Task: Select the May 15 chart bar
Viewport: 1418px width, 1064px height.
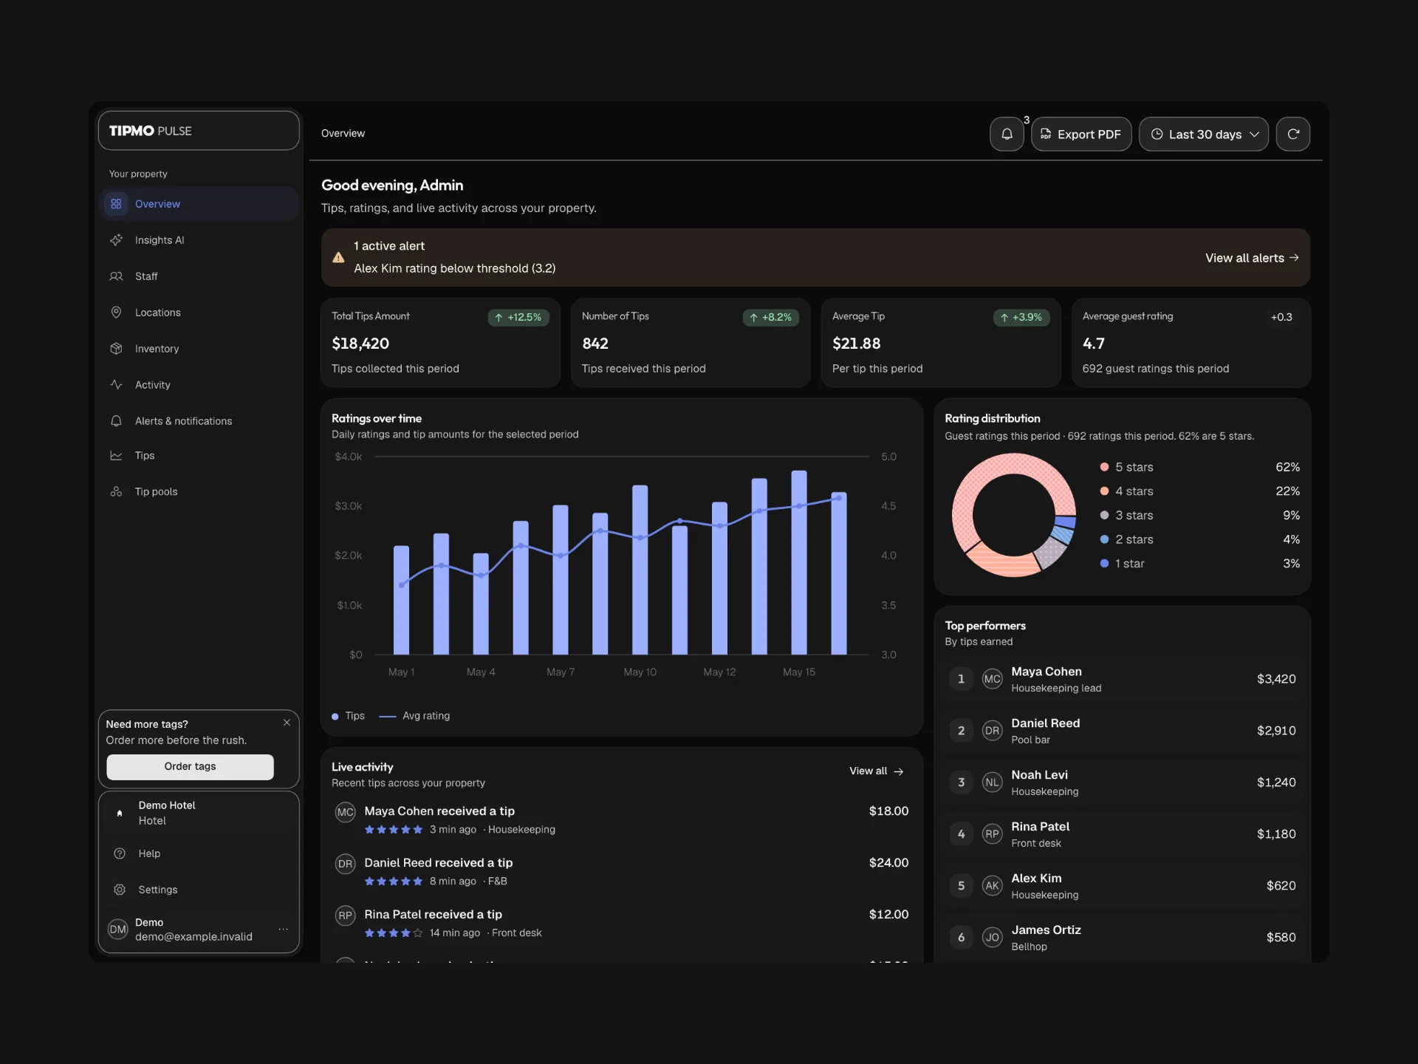Action: point(799,562)
